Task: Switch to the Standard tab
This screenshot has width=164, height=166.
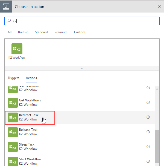Action: click(x=41, y=32)
